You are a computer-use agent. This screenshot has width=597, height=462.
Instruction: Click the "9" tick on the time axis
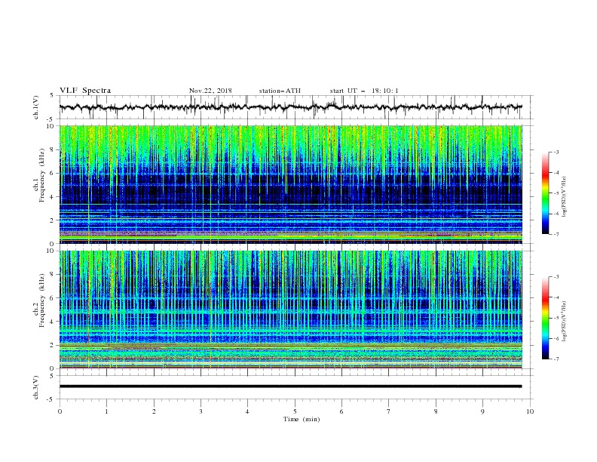(x=482, y=411)
